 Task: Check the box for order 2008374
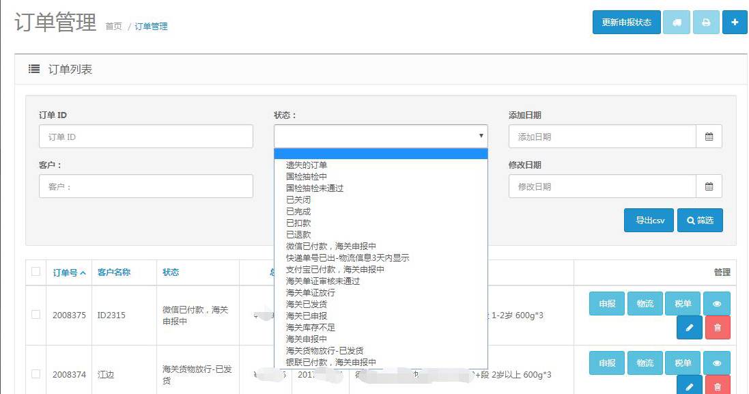[36, 374]
